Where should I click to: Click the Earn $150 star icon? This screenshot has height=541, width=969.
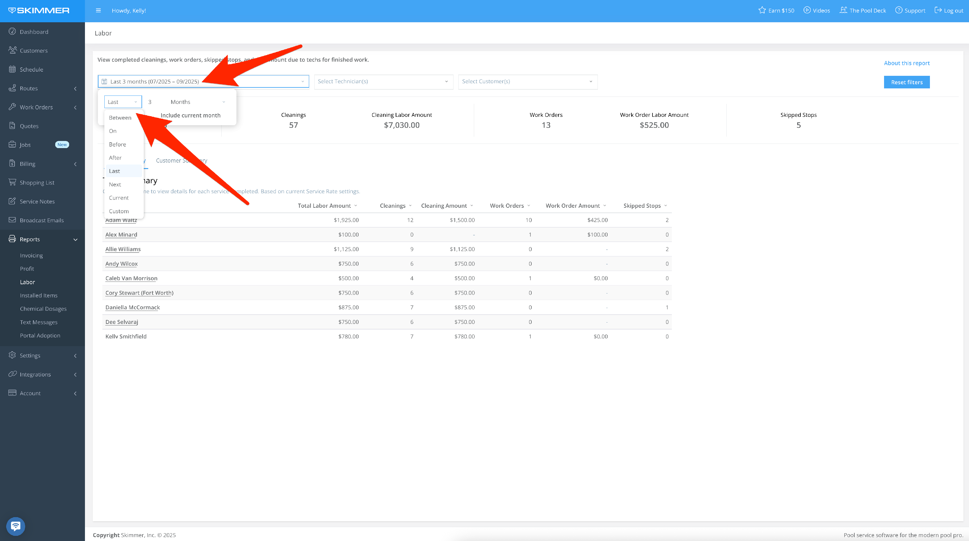coord(762,11)
